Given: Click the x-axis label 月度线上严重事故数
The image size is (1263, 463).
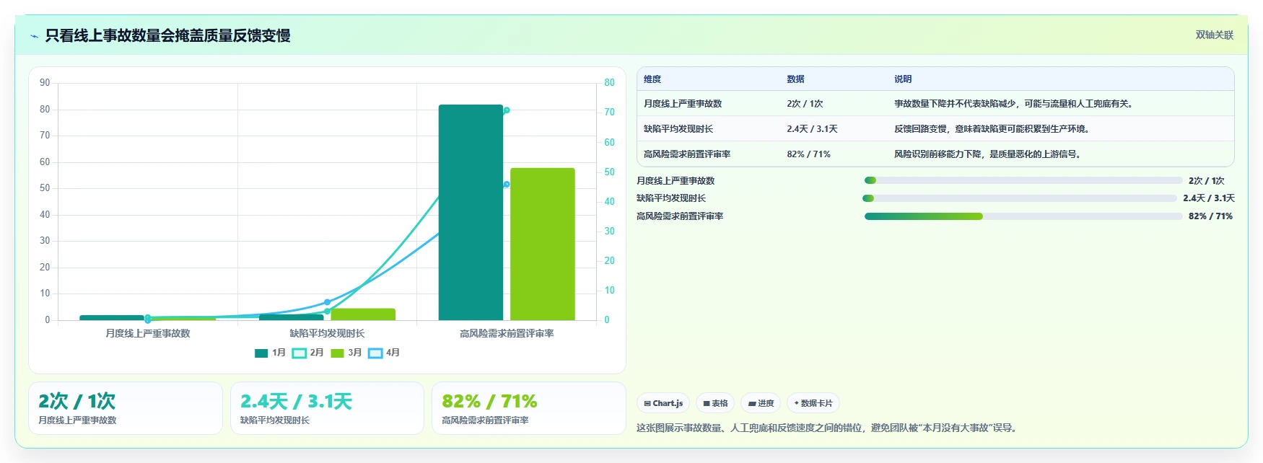Looking at the screenshot, I should [148, 333].
